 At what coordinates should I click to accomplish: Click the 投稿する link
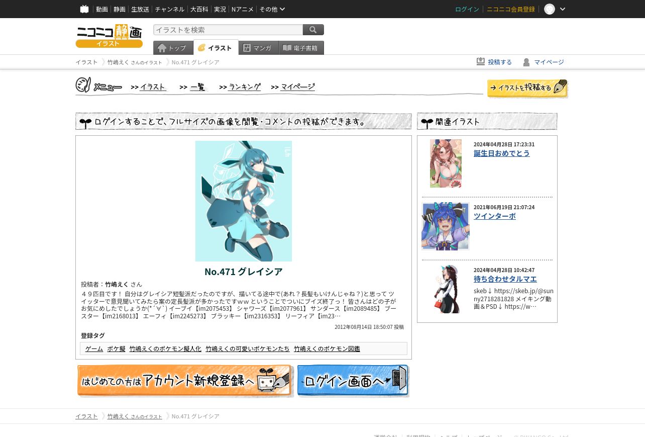coord(500,62)
